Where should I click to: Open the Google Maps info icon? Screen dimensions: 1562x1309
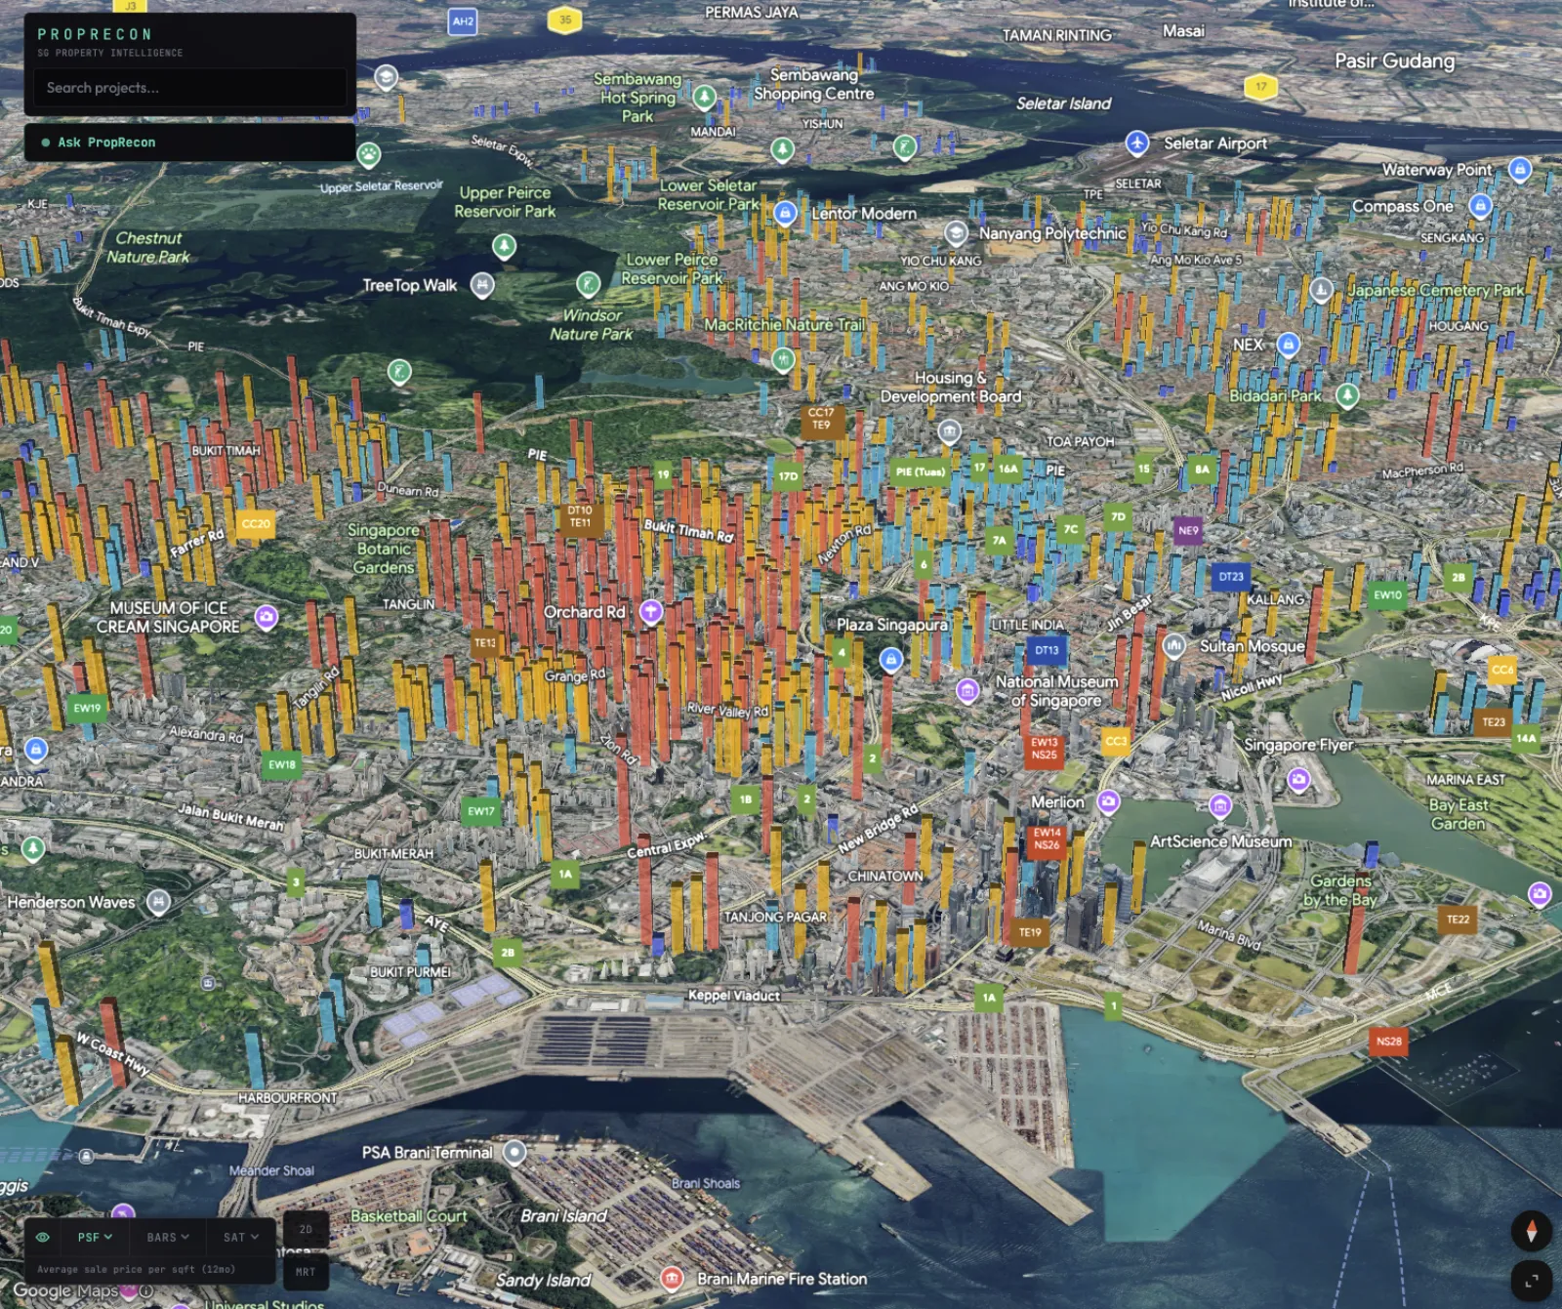pyautogui.click(x=145, y=1290)
